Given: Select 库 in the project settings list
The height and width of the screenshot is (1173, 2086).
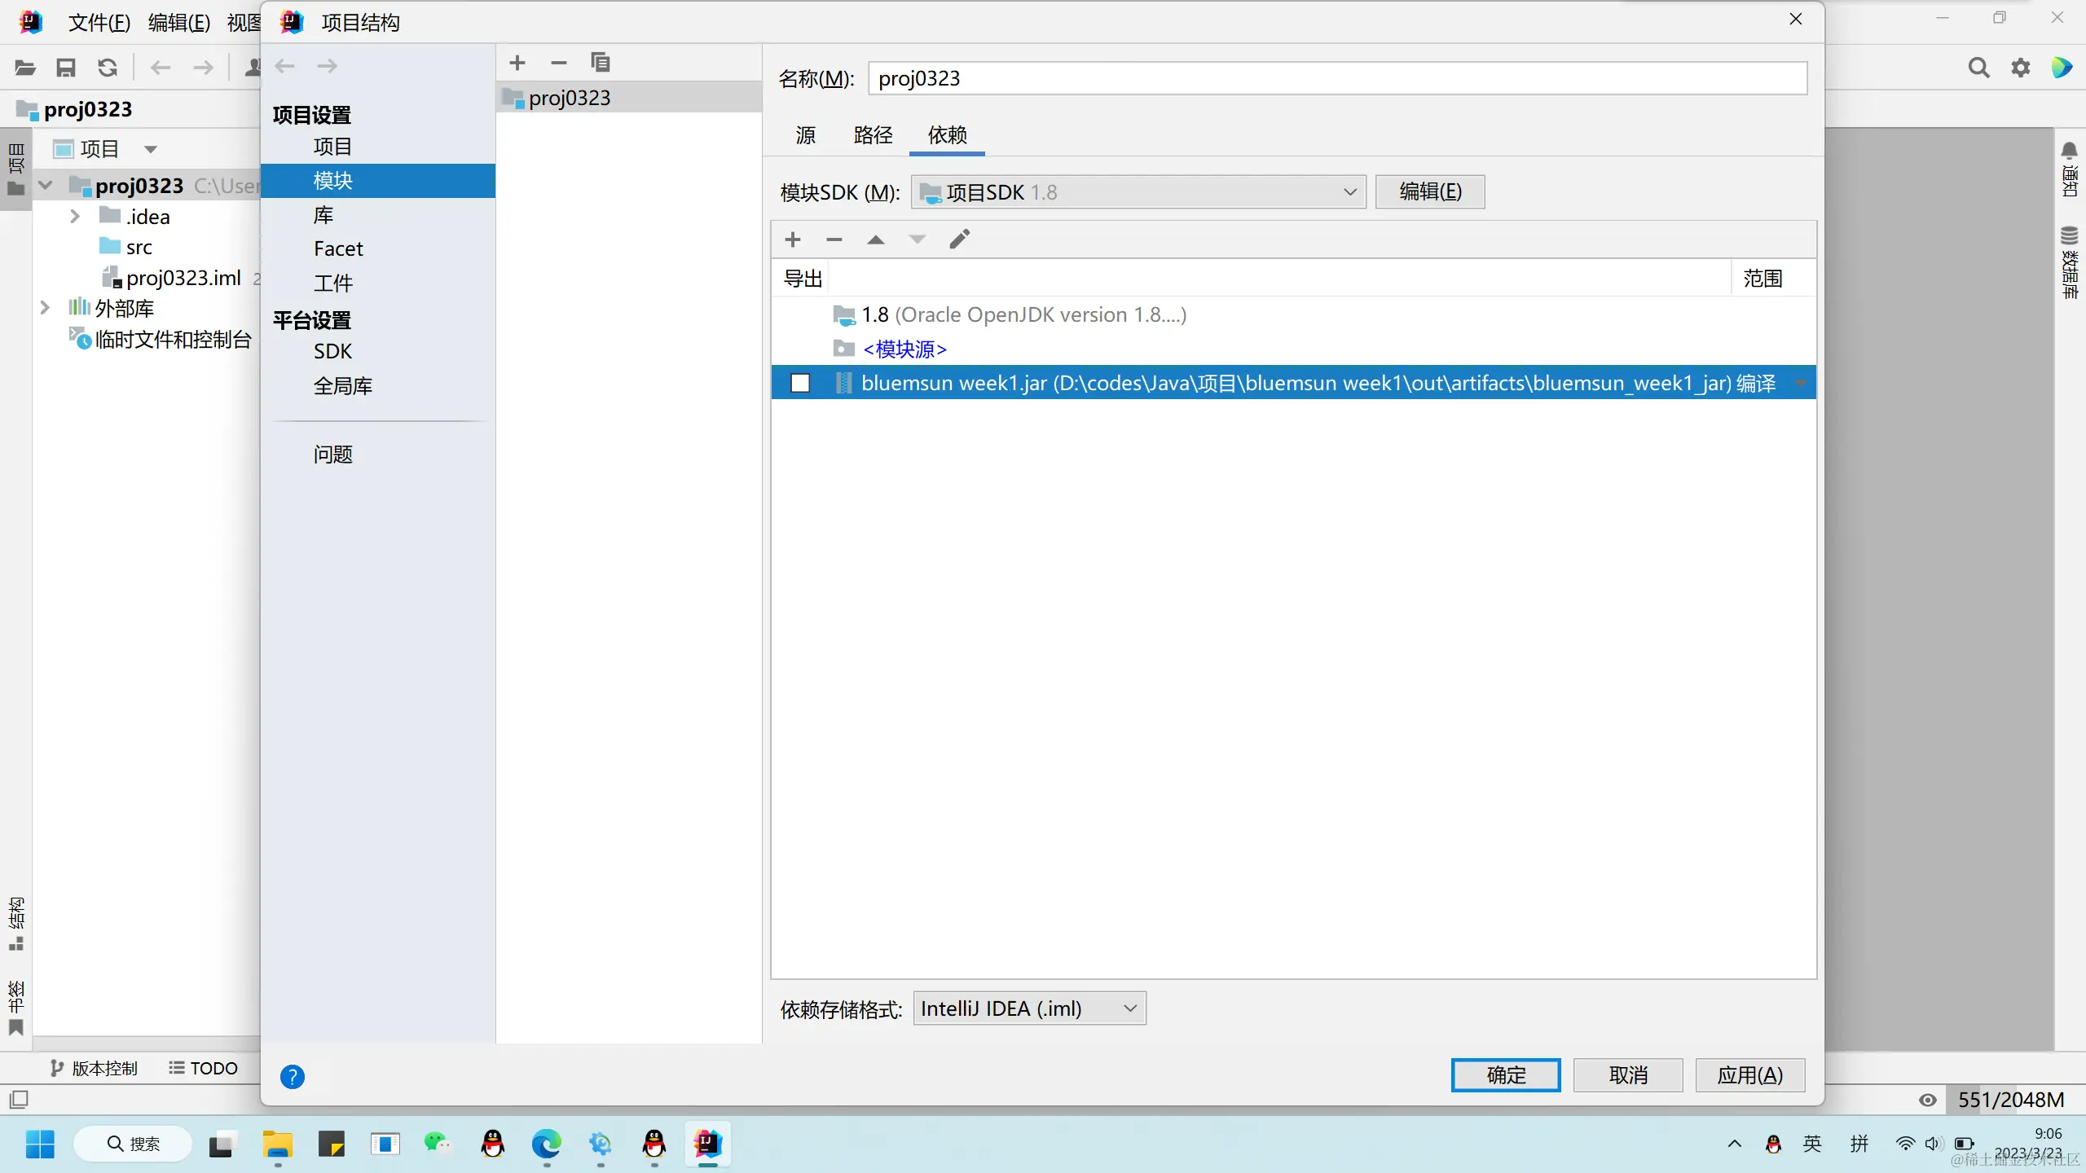Looking at the screenshot, I should [x=323, y=215].
